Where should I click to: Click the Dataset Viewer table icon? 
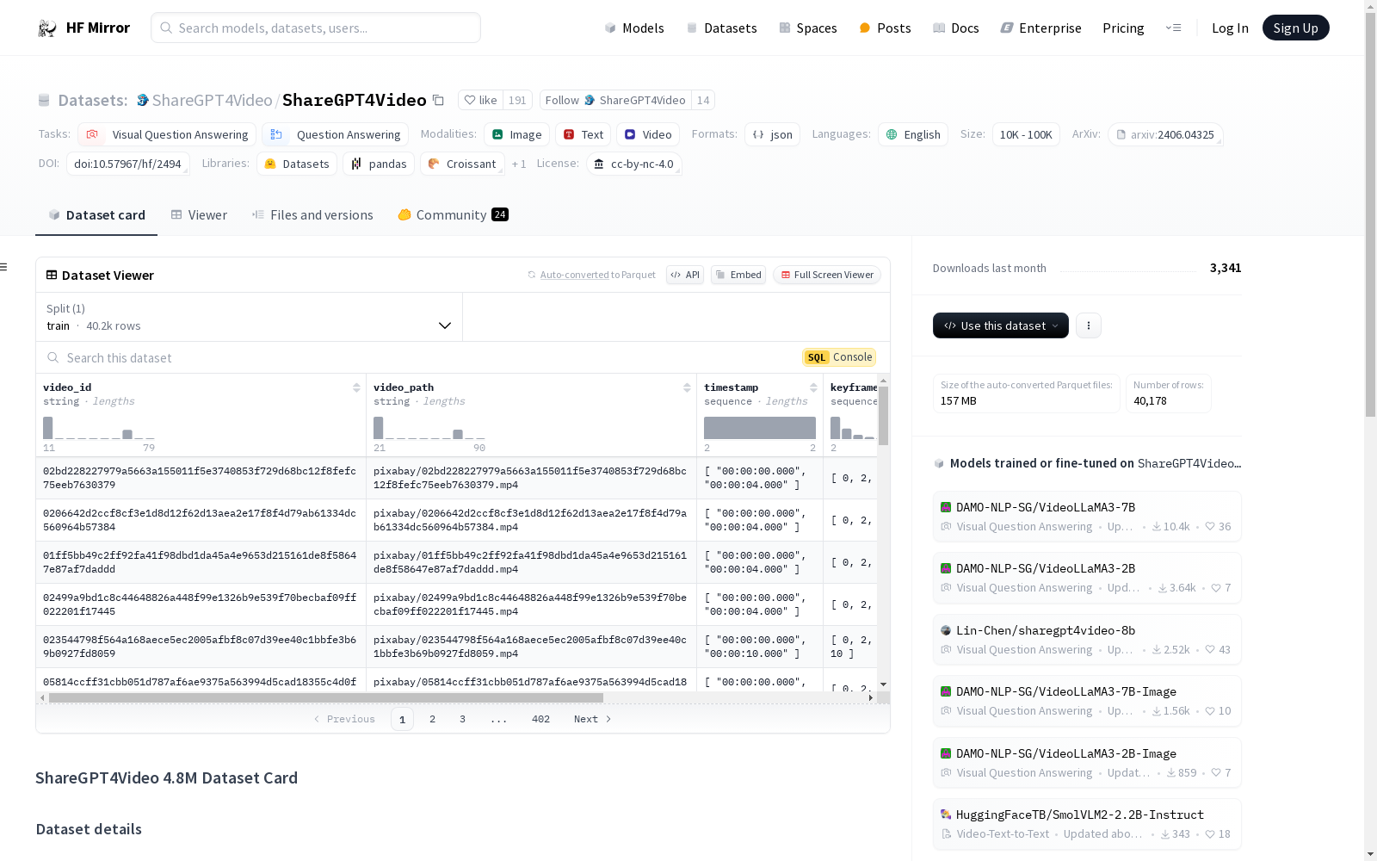(52, 276)
